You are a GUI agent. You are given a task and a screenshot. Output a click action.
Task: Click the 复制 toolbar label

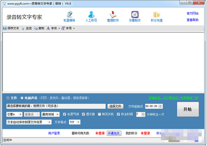41,28
